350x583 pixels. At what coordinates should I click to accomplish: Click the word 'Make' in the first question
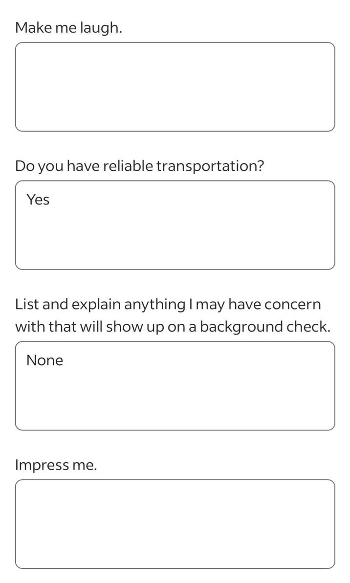coord(33,27)
